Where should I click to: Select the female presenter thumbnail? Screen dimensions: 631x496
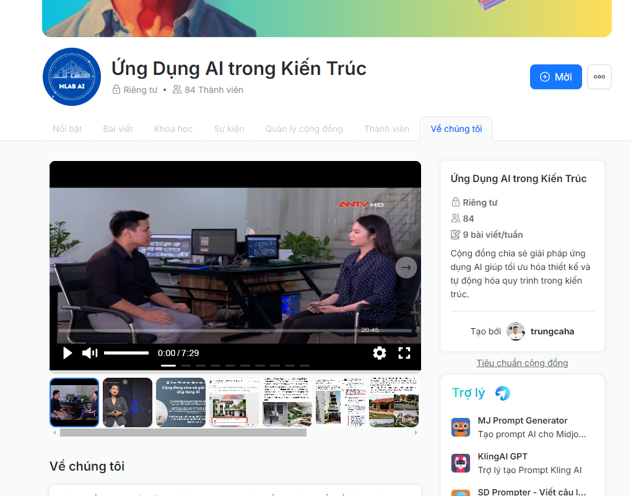(127, 402)
